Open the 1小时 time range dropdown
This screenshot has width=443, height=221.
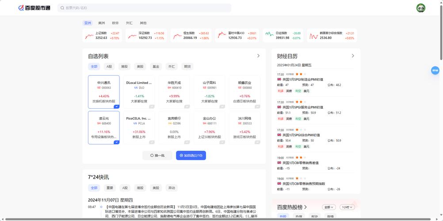click(x=347, y=207)
